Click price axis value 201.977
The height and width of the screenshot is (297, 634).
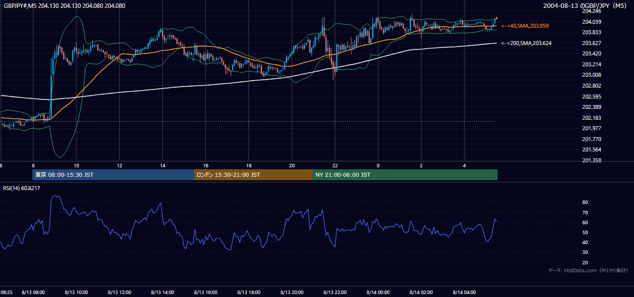tap(591, 128)
